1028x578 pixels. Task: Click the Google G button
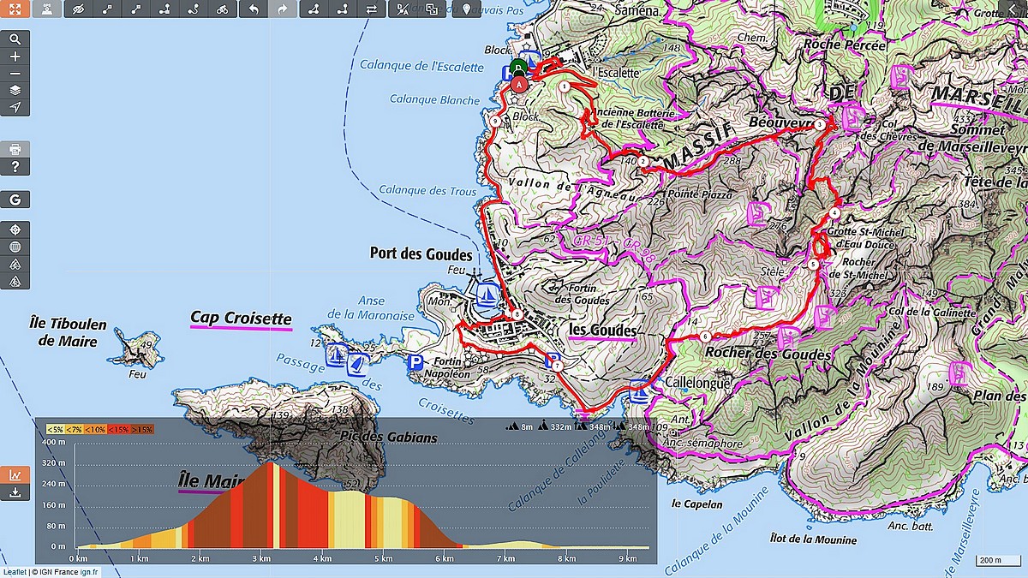(x=15, y=200)
